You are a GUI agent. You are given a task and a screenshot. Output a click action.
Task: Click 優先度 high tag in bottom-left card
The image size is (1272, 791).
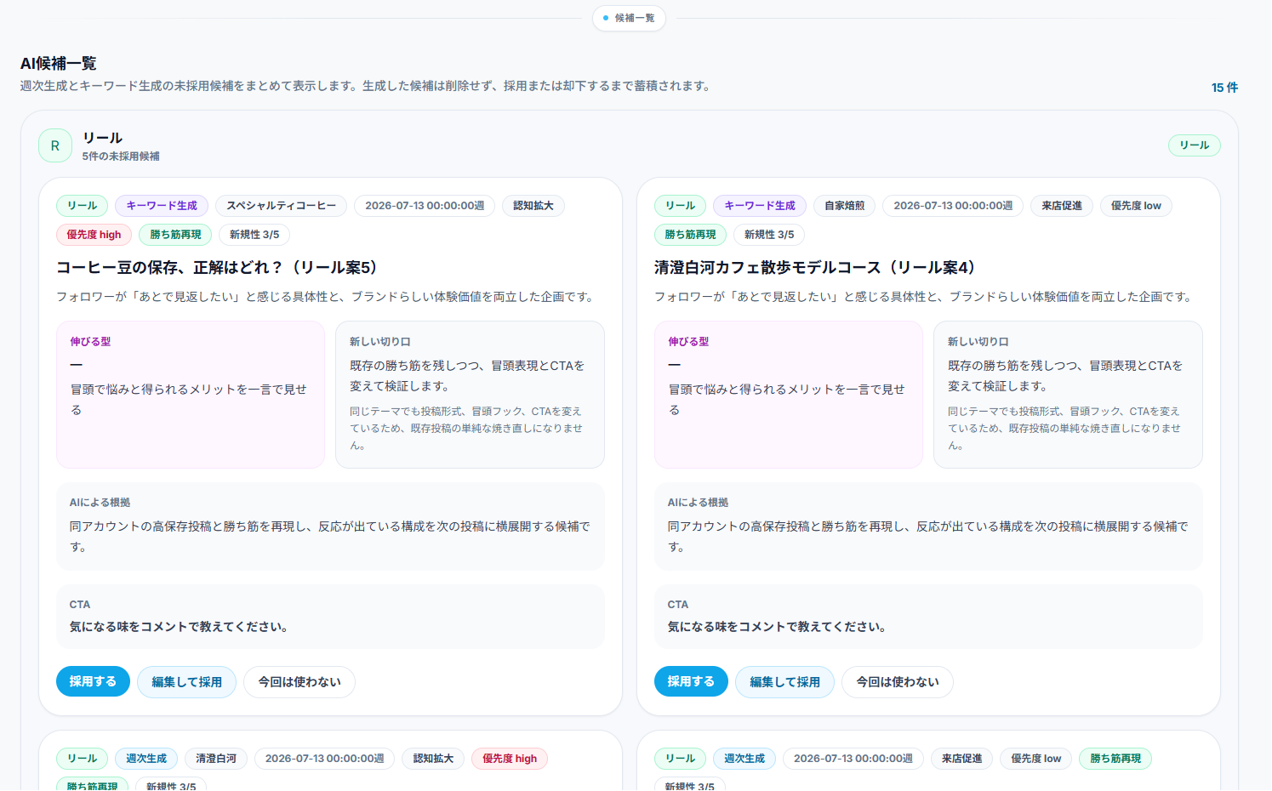(510, 759)
